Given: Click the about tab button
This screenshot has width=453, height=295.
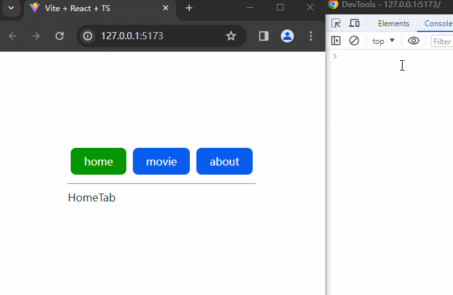Looking at the screenshot, I should [224, 162].
